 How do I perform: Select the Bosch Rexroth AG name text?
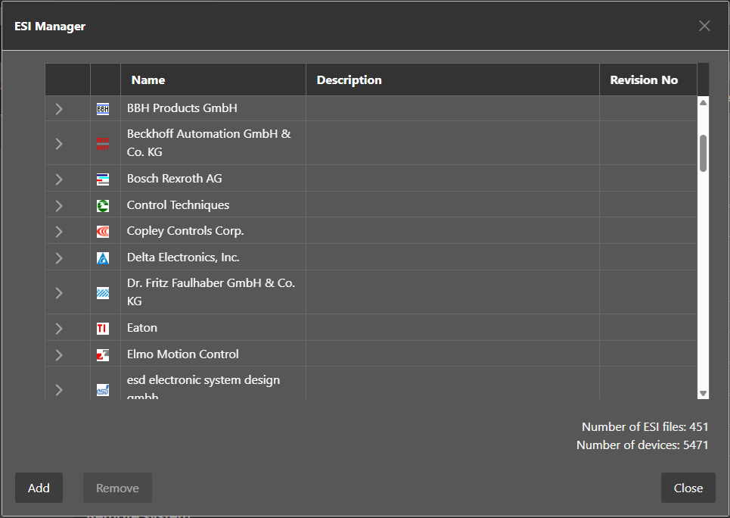174,179
